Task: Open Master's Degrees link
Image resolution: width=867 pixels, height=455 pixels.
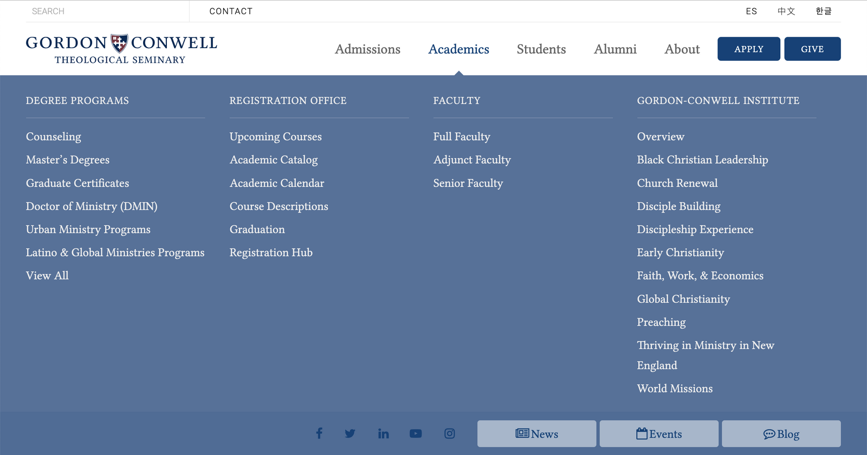Action: pyautogui.click(x=68, y=160)
